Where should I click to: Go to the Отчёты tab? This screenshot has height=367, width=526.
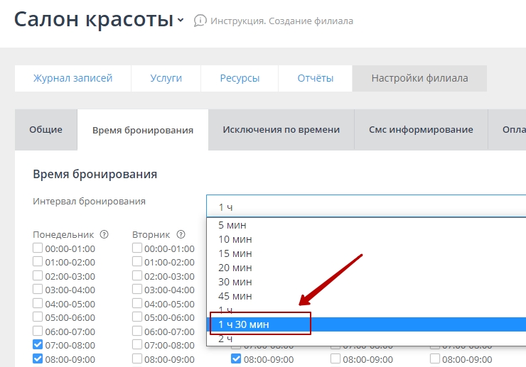click(x=315, y=78)
